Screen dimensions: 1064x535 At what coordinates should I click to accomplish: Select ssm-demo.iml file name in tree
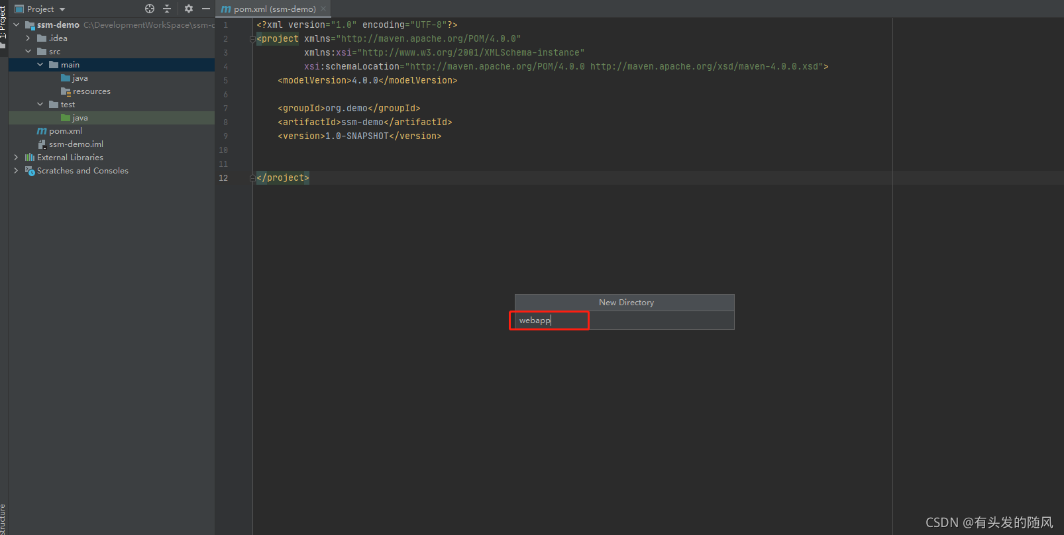pyautogui.click(x=76, y=144)
